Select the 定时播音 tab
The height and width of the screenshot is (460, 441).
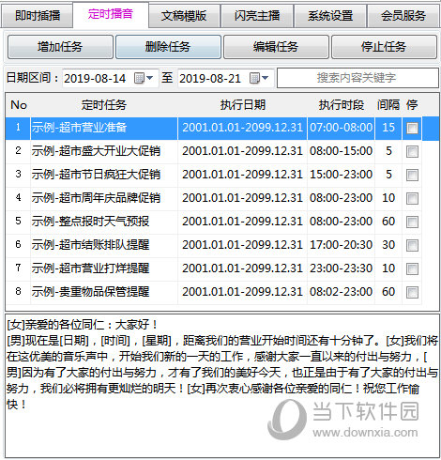(x=111, y=14)
